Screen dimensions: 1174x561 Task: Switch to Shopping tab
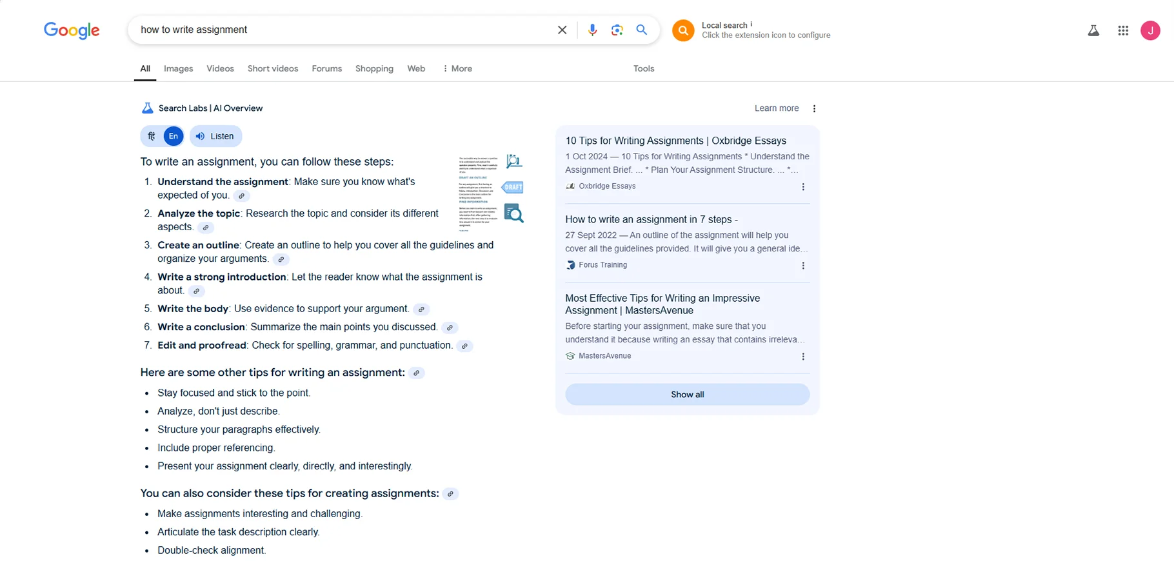[374, 68]
